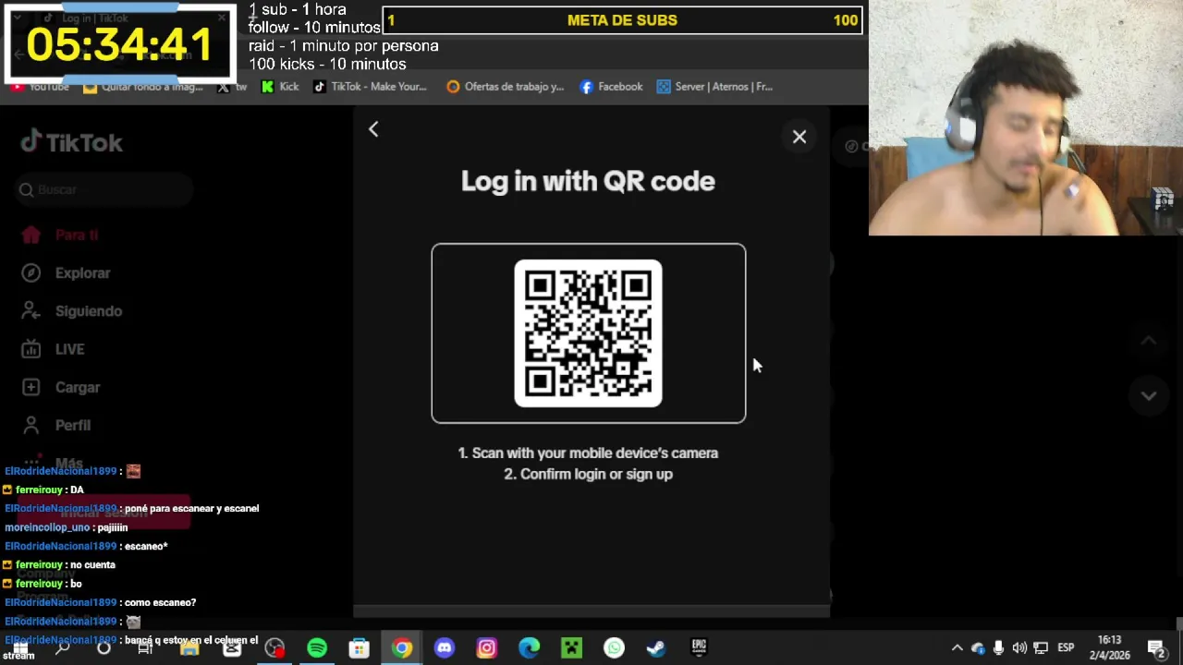Open the tw bookmark with X icon
Image resolution: width=1183 pixels, height=665 pixels.
pyautogui.click(x=232, y=87)
